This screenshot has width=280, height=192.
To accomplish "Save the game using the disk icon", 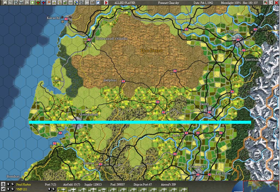I will 5,2.
